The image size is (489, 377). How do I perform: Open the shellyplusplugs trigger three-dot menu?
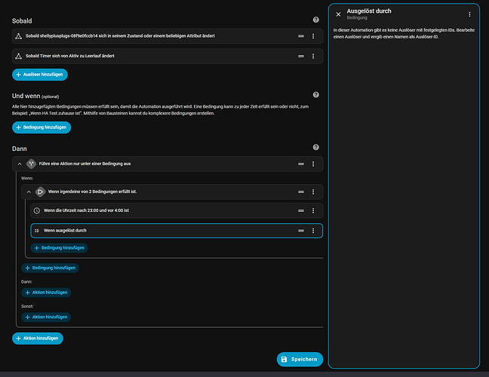pyautogui.click(x=313, y=35)
